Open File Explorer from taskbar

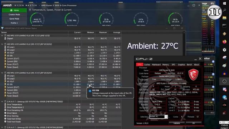tap(224, 18)
